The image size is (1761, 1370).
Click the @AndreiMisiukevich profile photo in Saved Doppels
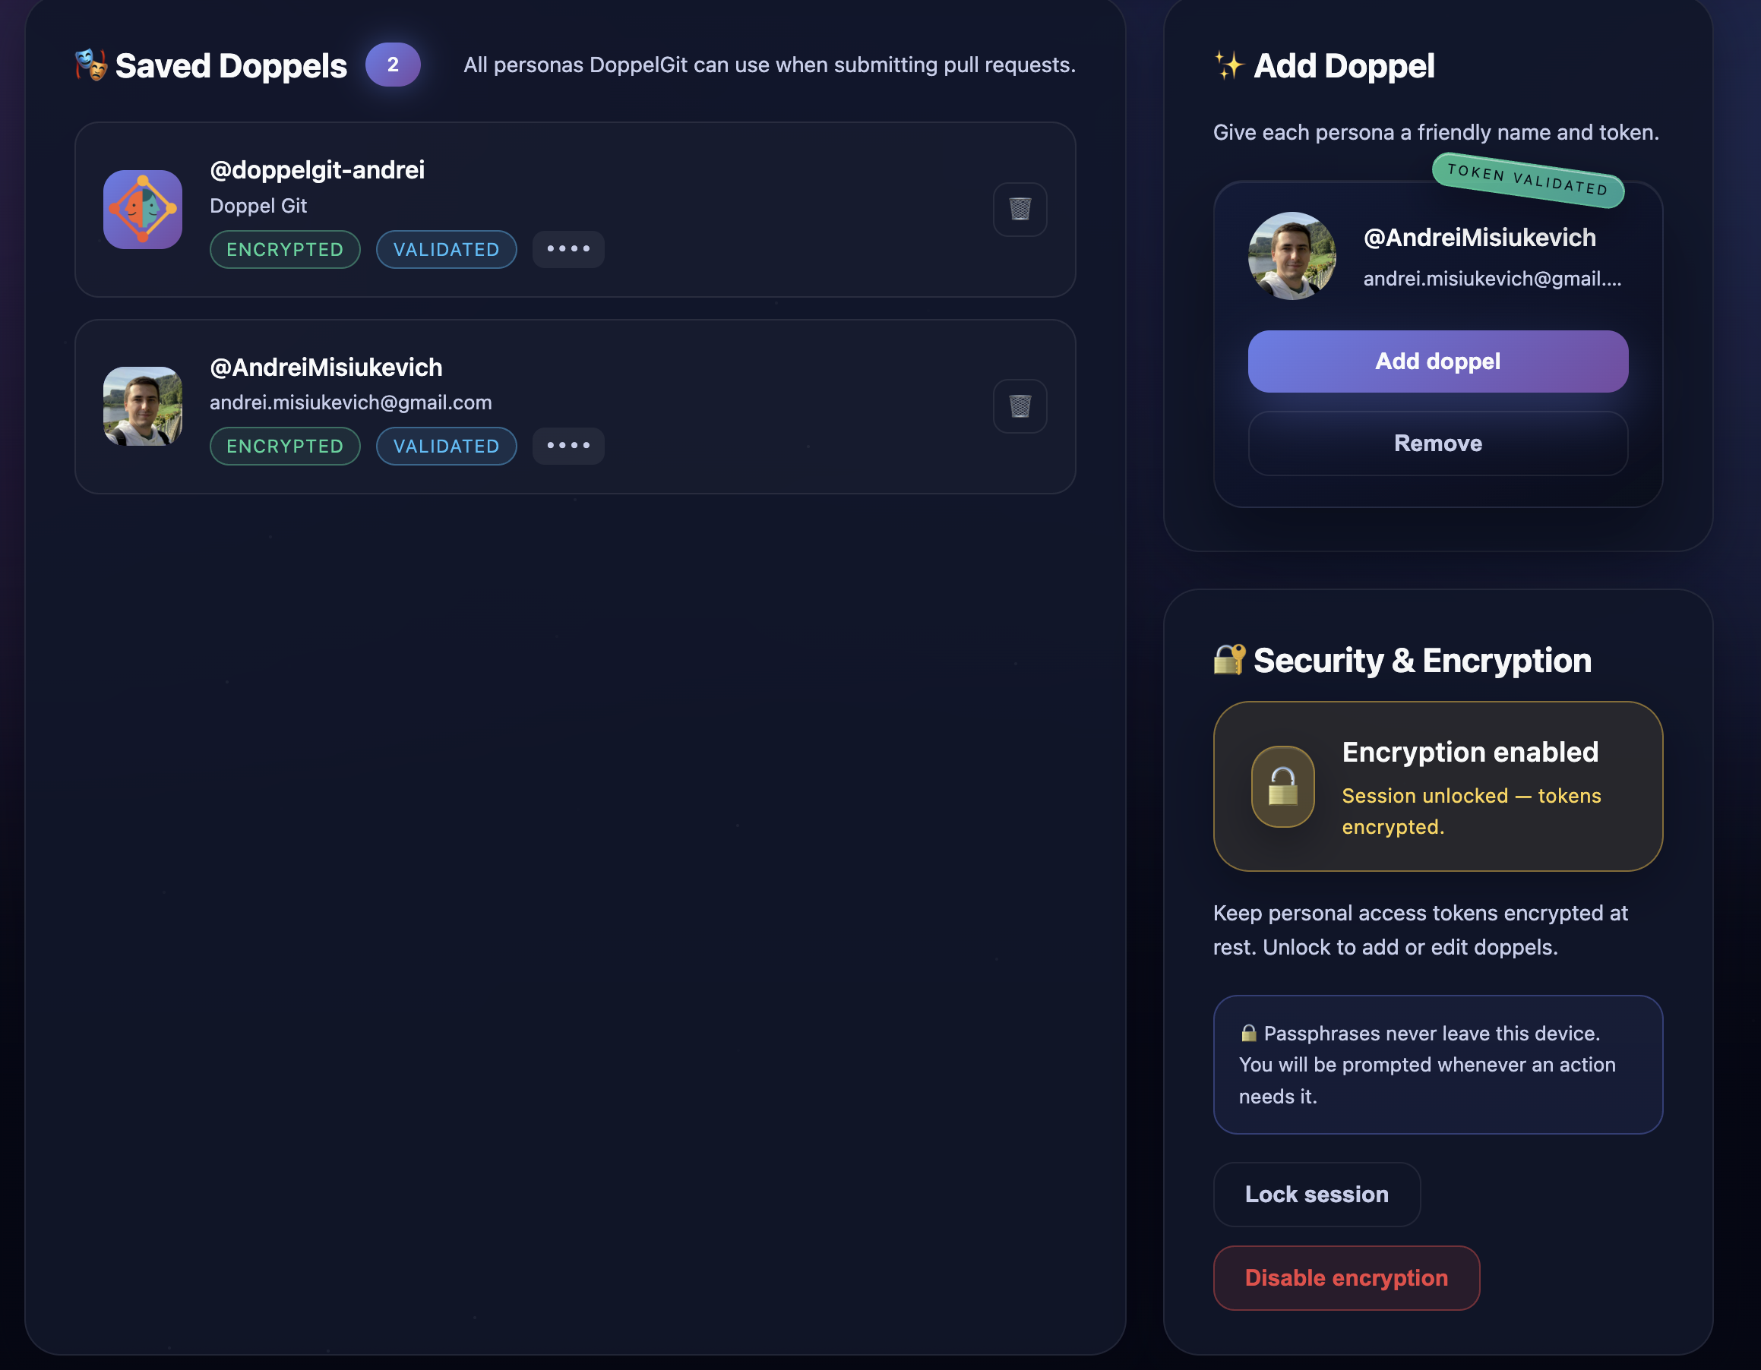(142, 407)
